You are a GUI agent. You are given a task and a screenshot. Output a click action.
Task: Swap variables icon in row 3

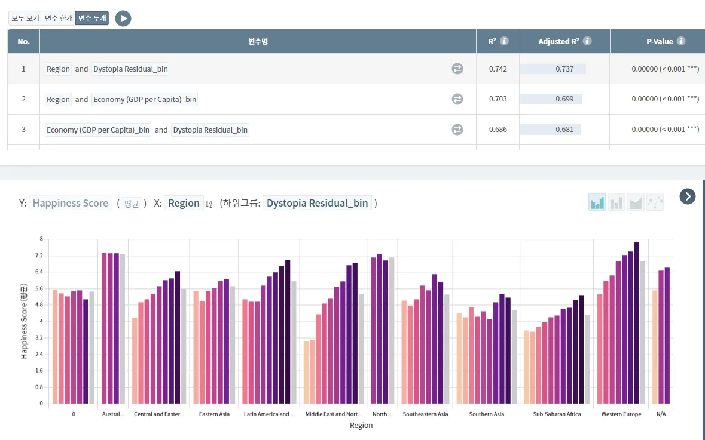tap(457, 130)
